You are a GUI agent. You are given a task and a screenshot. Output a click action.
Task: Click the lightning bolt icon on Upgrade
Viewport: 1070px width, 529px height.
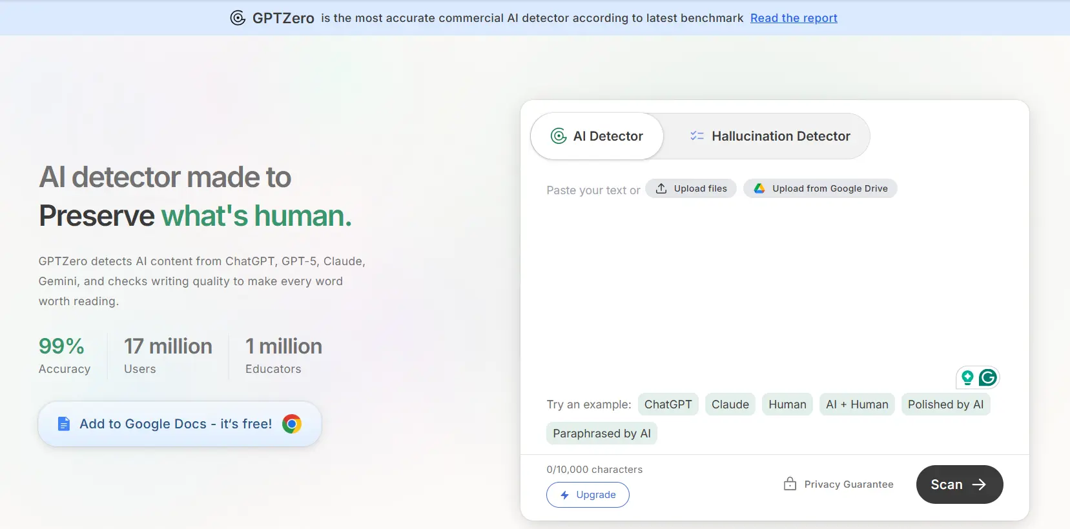click(x=564, y=495)
